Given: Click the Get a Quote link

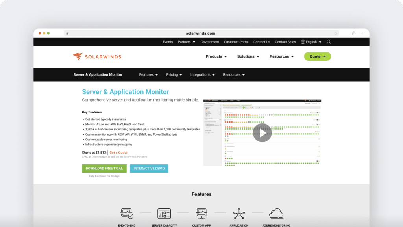Looking at the screenshot, I should (x=118, y=153).
